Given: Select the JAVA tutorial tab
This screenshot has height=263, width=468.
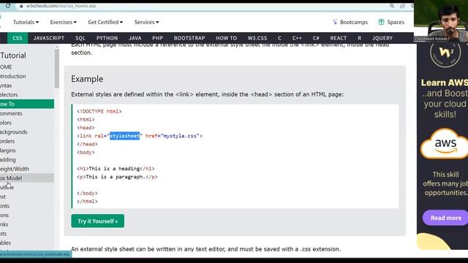Looking at the screenshot, I should (x=135, y=38).
